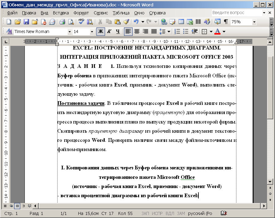Click the tab stop type selector L

click(6, 42)
